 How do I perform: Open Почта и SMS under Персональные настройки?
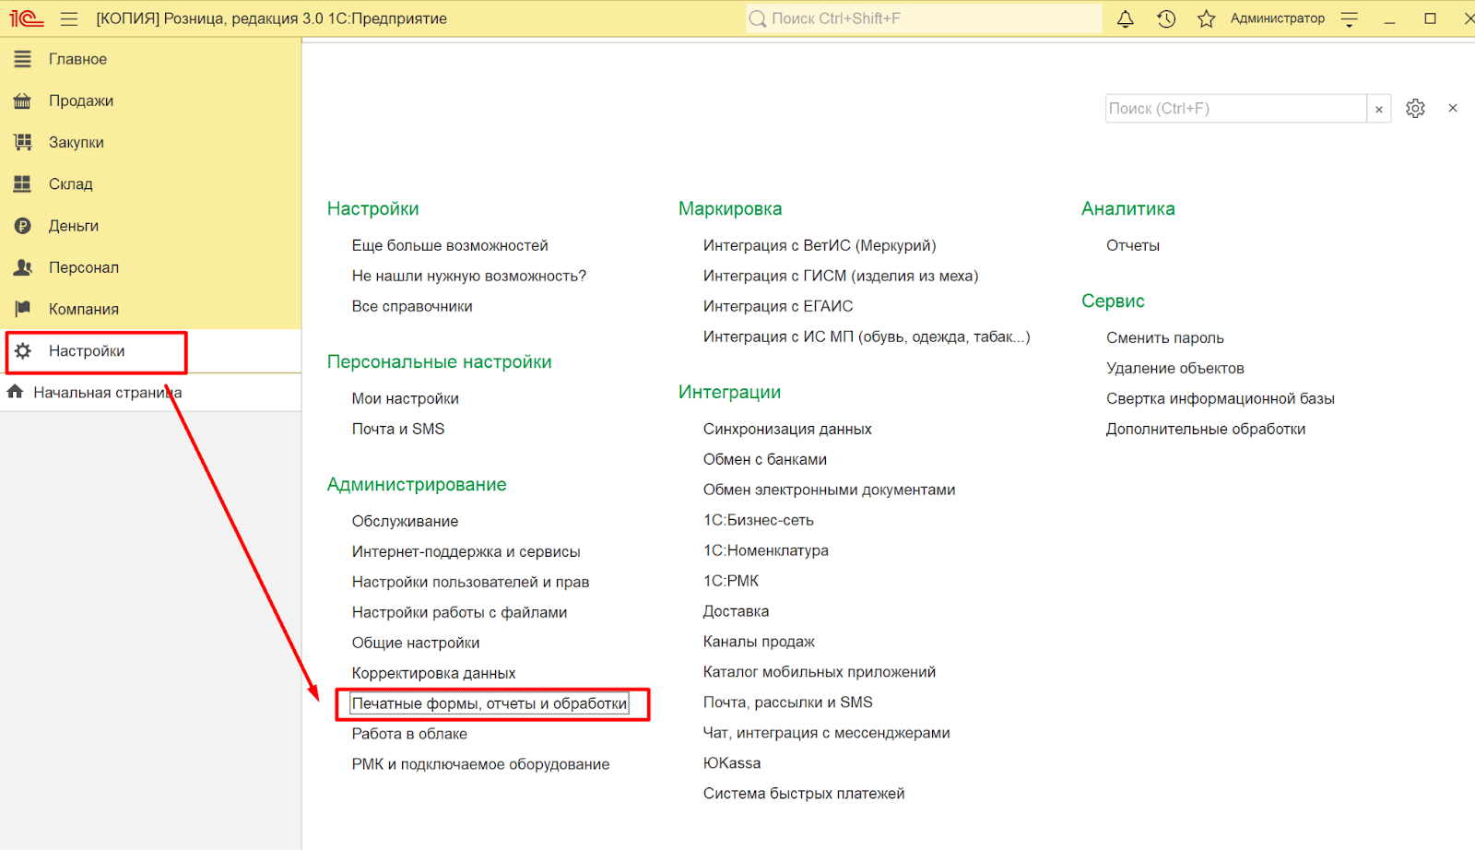point(397,429)
